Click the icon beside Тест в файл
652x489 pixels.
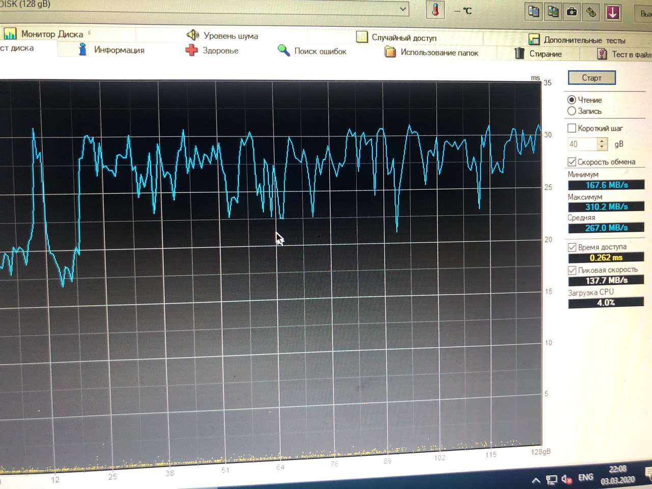tap(602, 54)
